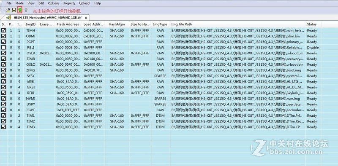Screen dimensions: 338x166
Task: Uncheck the SGPT row checkbox
Action: click(x=3, y=110)
